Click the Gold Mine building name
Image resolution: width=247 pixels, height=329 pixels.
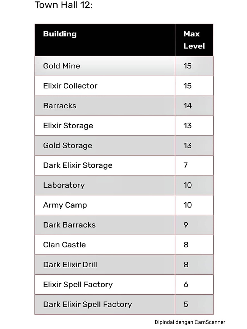62,66
